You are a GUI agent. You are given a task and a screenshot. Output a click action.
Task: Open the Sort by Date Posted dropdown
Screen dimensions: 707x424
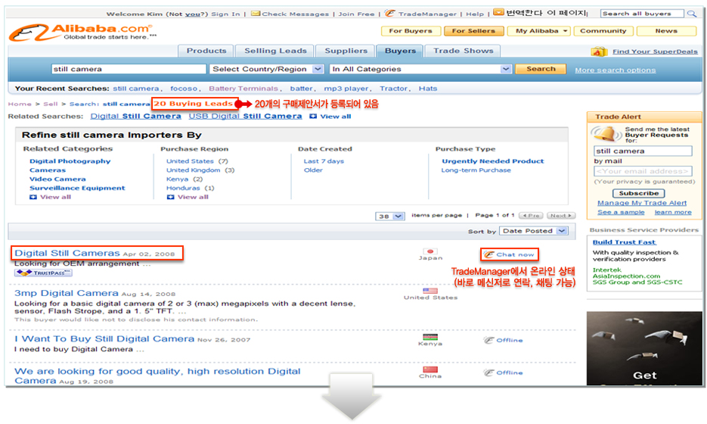(x=533, y=231)
